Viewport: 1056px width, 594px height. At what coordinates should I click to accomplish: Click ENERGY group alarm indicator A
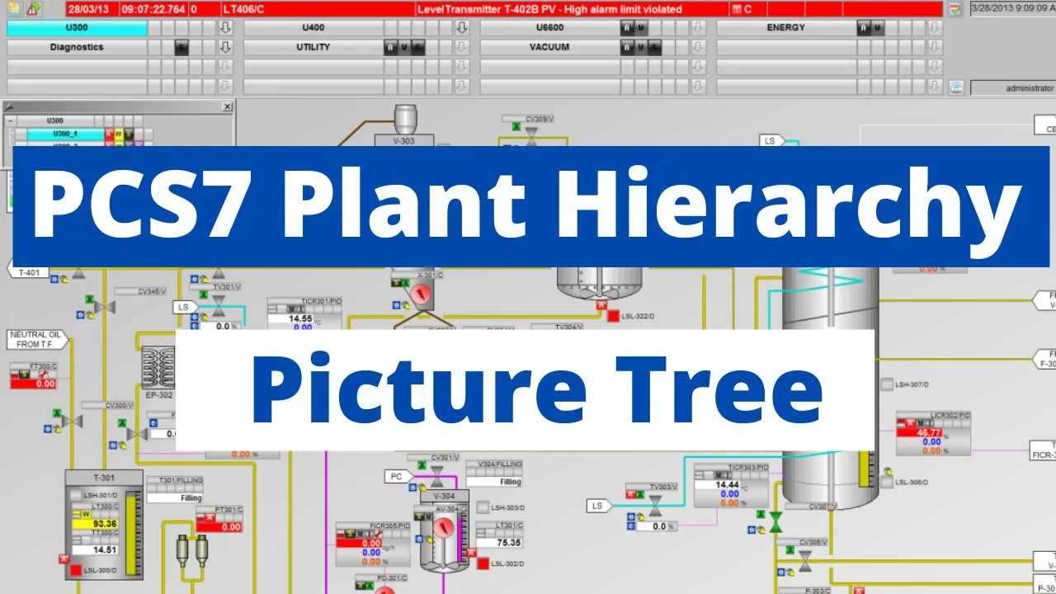(864, 28)
